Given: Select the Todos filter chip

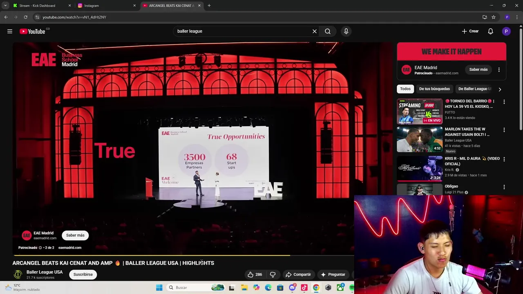Looking at the screenshot, I should click(x=405, y=89).
